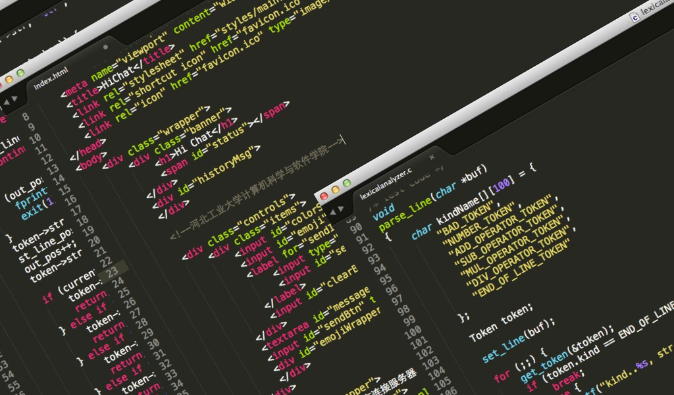The image size is (674, 395).
Task: Click line number 8 in index.html gutter
Action: 26,117
